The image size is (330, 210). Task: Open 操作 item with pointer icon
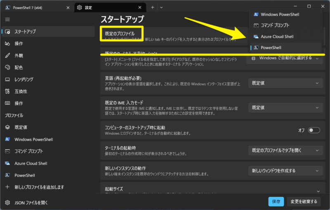48,44
